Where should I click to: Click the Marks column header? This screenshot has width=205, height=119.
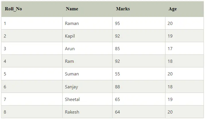pyautogui.click(x=139, y=9)
